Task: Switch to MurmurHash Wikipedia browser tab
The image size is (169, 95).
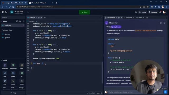Action: (x=39, y=3)
